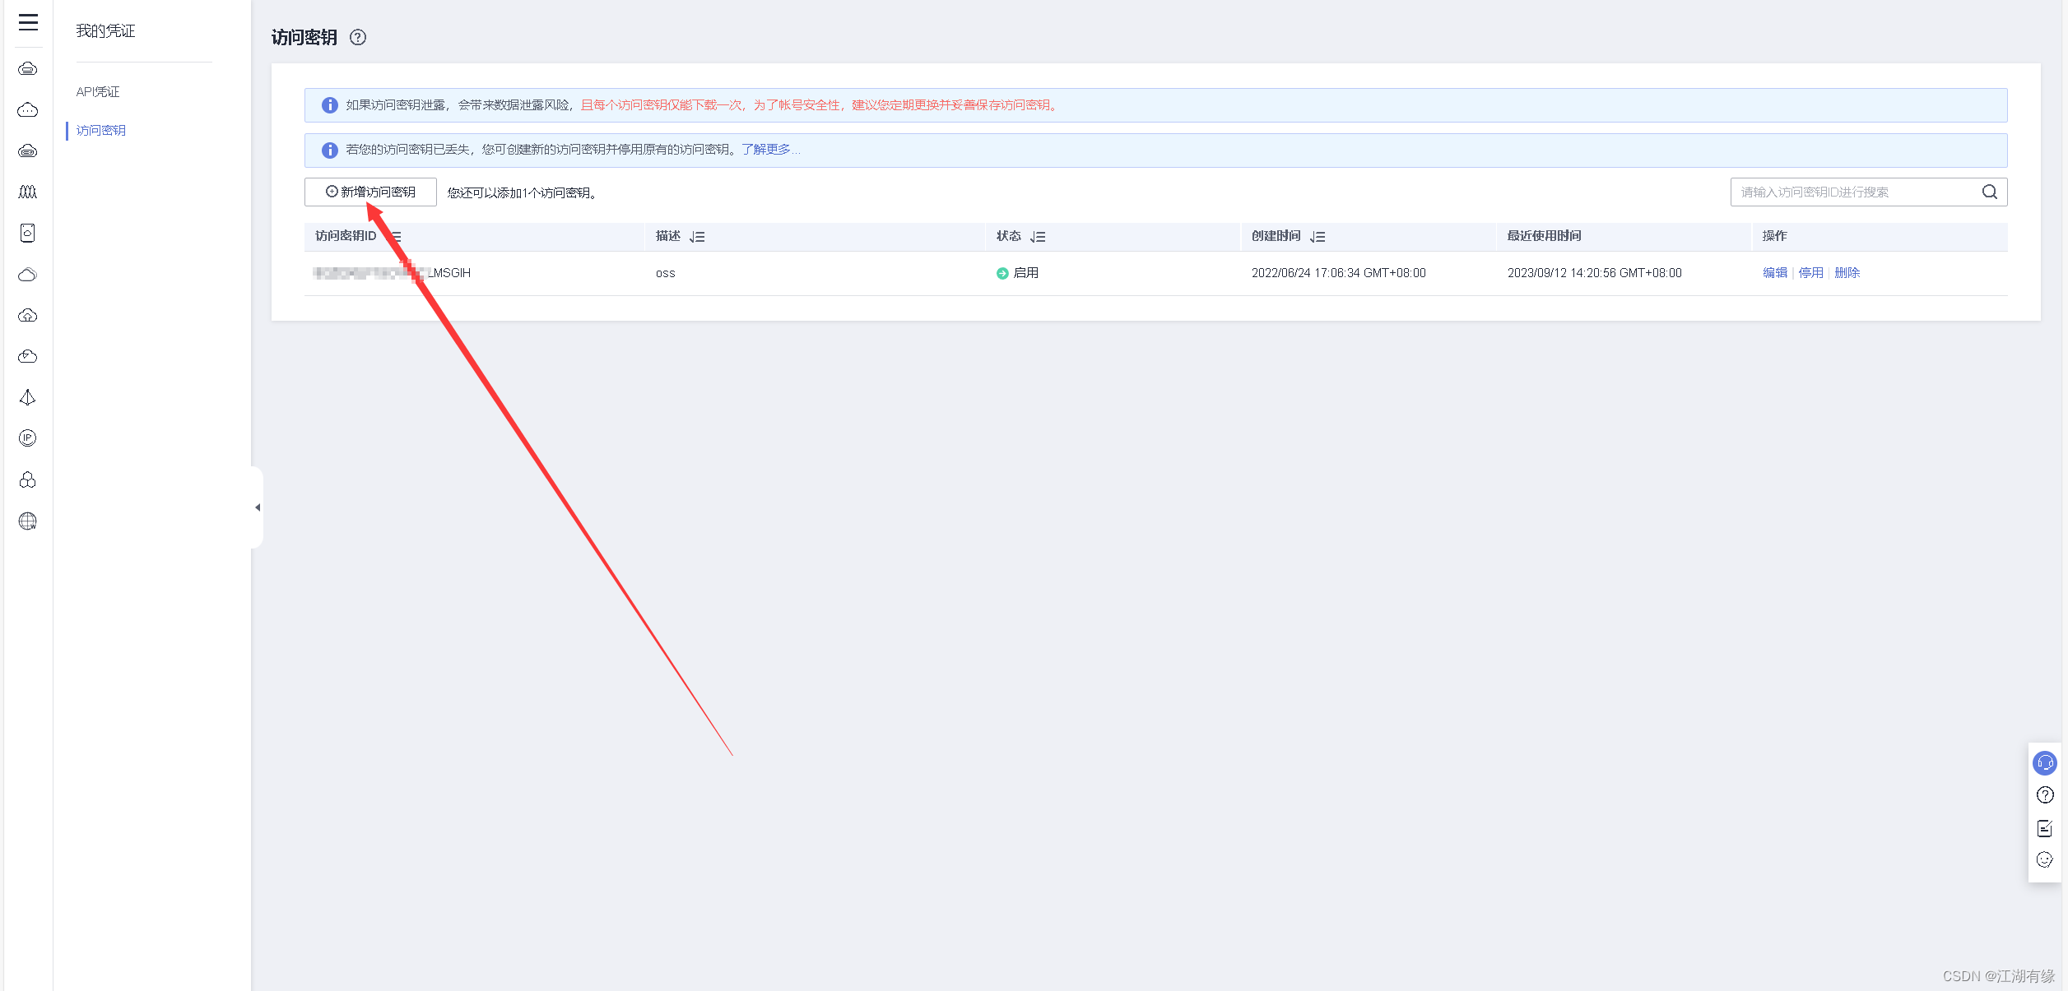
Task: Sort by the 访问密钥ID column
Action: click(x=396, y=237)
